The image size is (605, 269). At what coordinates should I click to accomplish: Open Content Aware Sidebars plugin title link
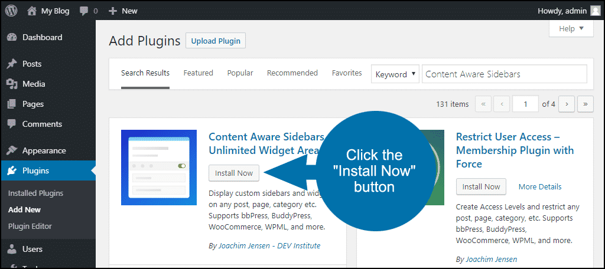tap(266, 143)
